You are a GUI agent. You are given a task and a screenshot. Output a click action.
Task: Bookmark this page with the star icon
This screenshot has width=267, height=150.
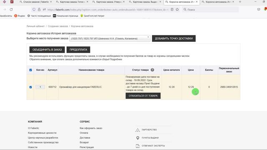177,10
